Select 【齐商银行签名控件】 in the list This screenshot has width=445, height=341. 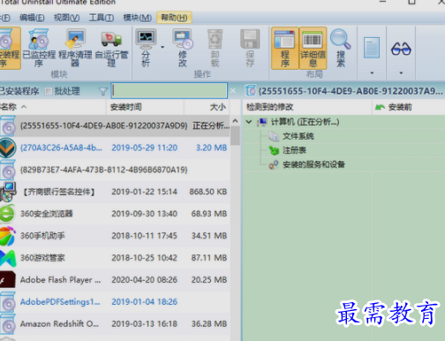[x=115, y=192]
